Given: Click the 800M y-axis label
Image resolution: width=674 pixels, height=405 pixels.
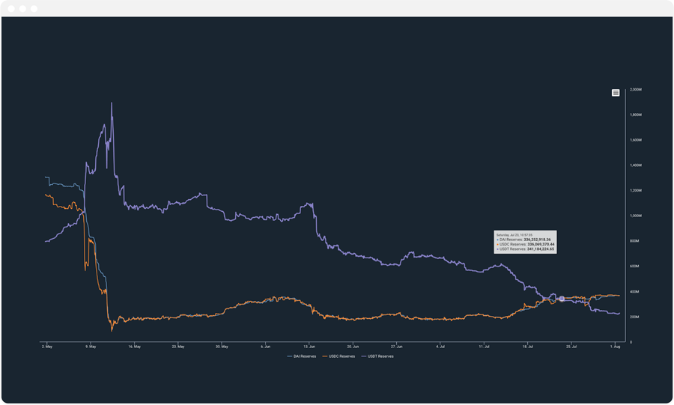Looking at the screenshot, I should coord(634,241).
